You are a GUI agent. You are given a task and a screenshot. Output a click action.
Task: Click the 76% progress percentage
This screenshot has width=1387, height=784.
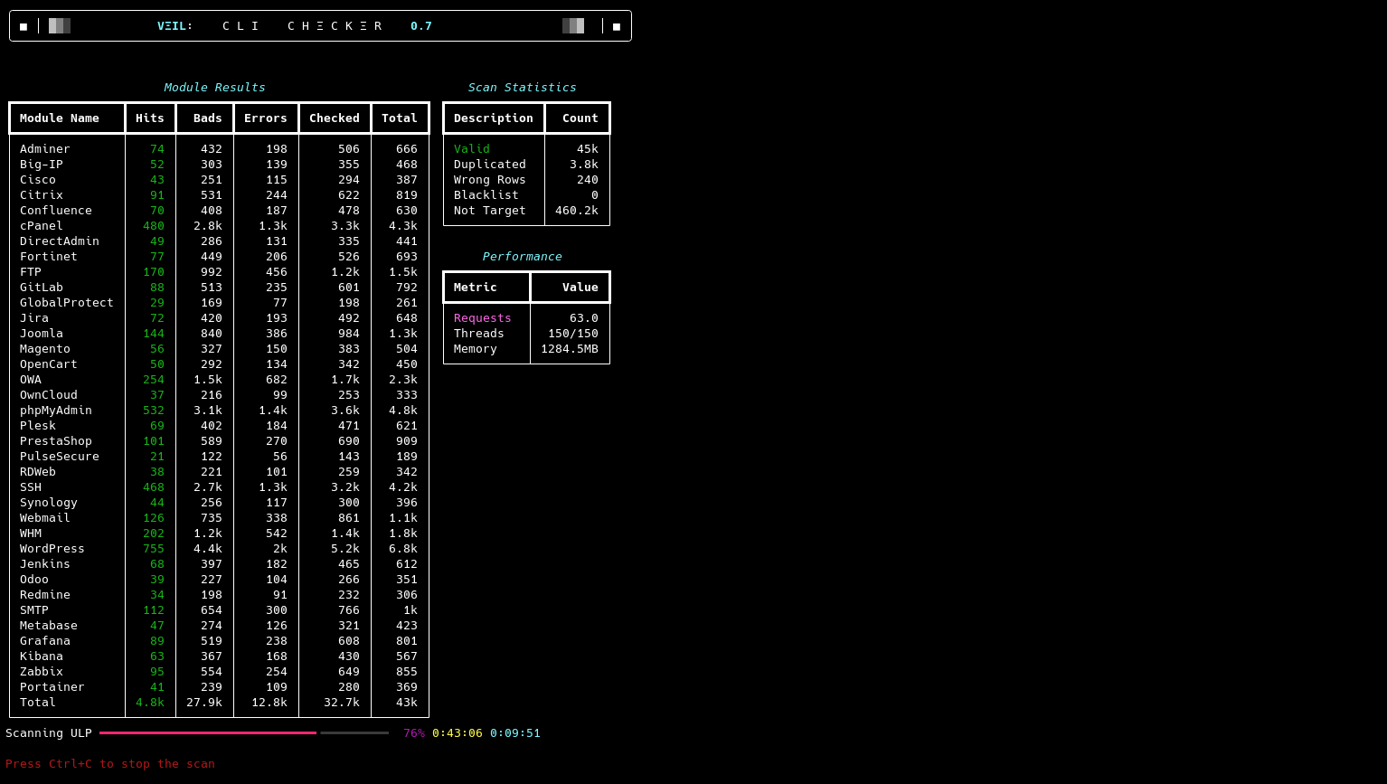click(x=414, y=733)
